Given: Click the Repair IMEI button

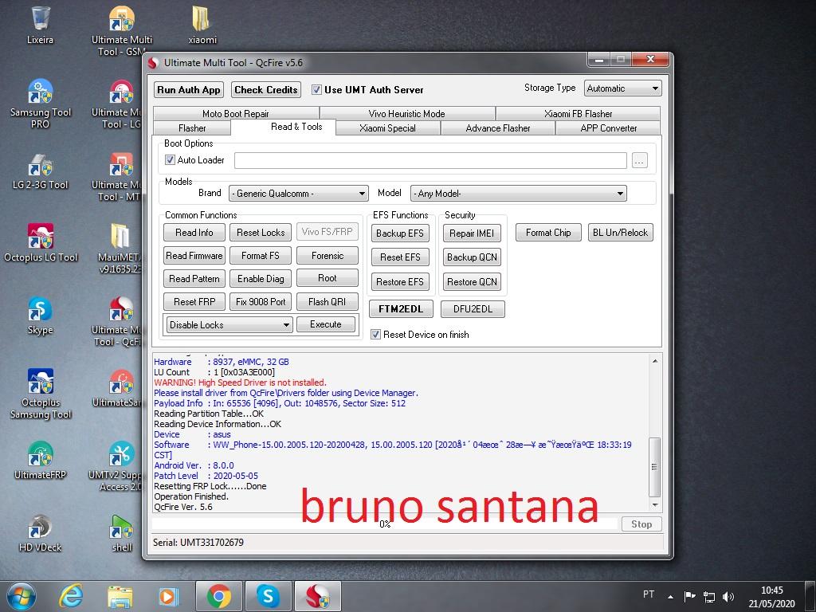Looking at the screenshot, I should 472,233.
